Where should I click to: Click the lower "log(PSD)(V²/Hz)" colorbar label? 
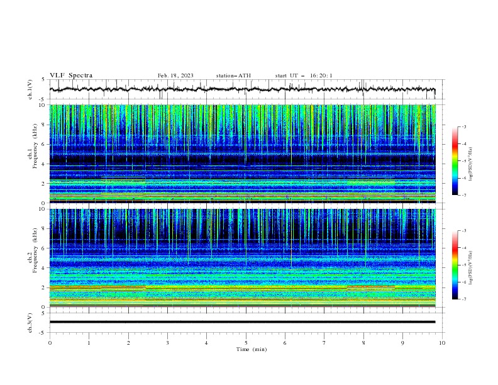click(471, 268)
